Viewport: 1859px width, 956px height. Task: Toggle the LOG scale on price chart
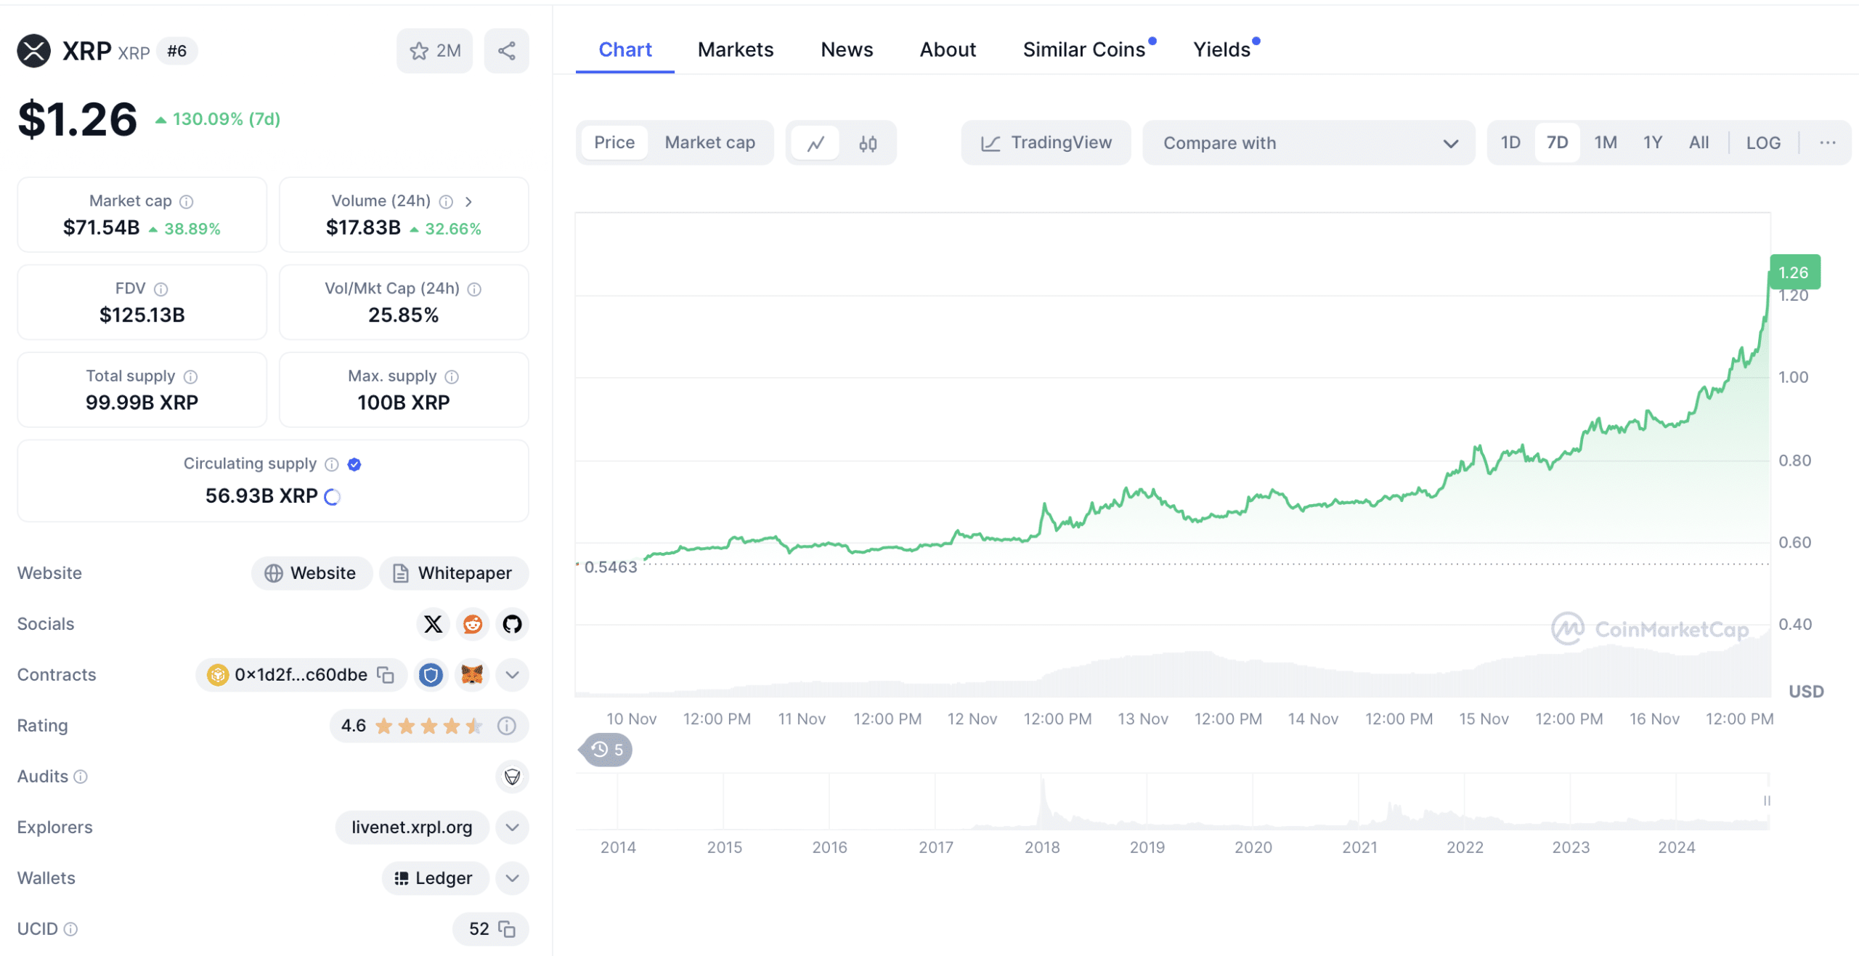click(1762, 142)
